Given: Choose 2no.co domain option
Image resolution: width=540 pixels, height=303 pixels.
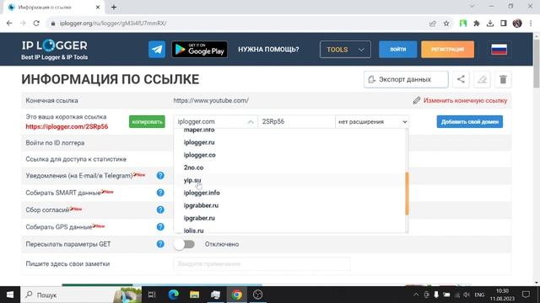Looking at the screenshot, I should pyautogui.click(x=193, y=167).
